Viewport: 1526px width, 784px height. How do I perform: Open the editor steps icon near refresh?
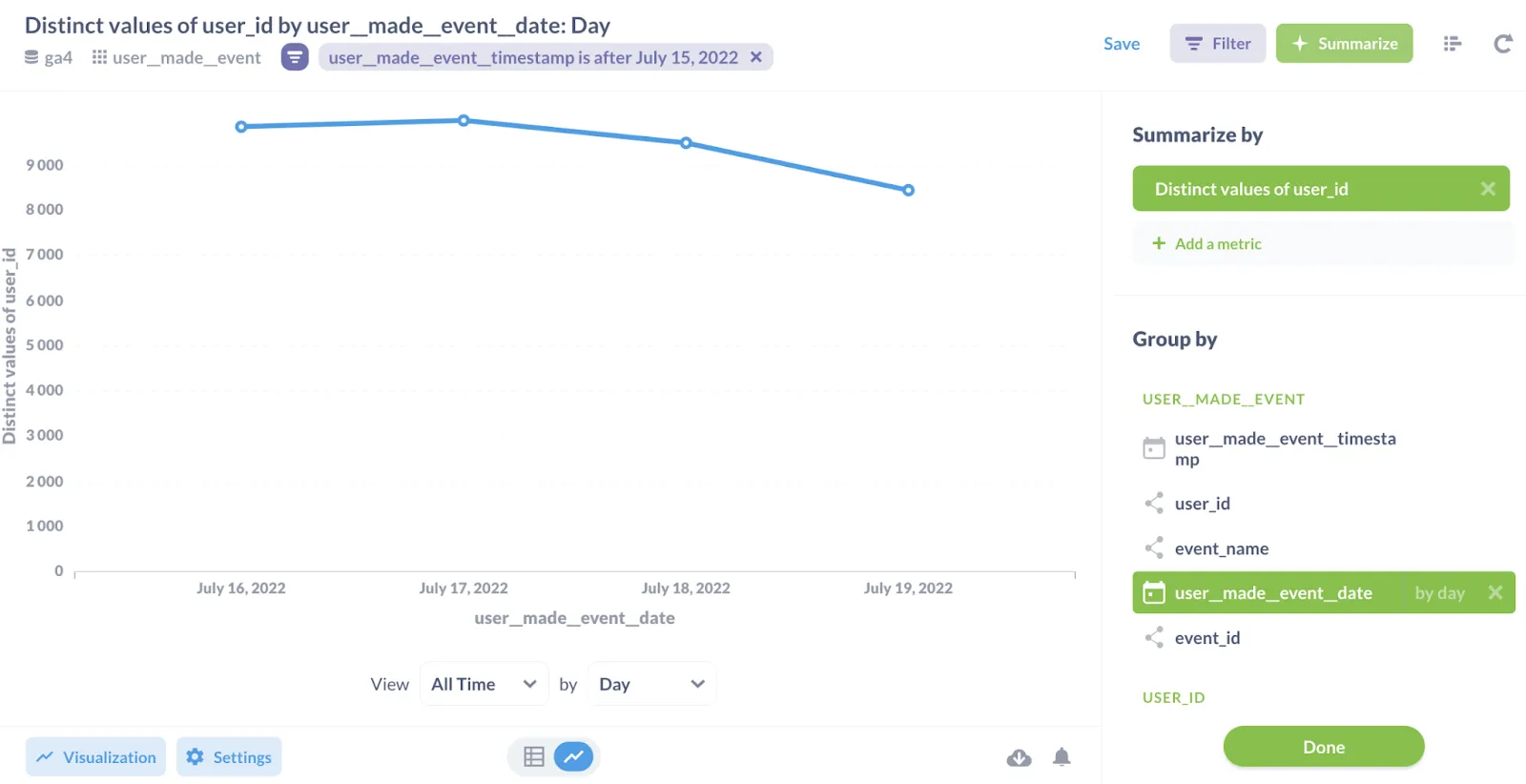1452,43
